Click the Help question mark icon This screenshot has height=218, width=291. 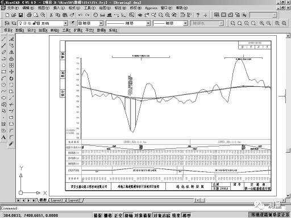[198, 15]
